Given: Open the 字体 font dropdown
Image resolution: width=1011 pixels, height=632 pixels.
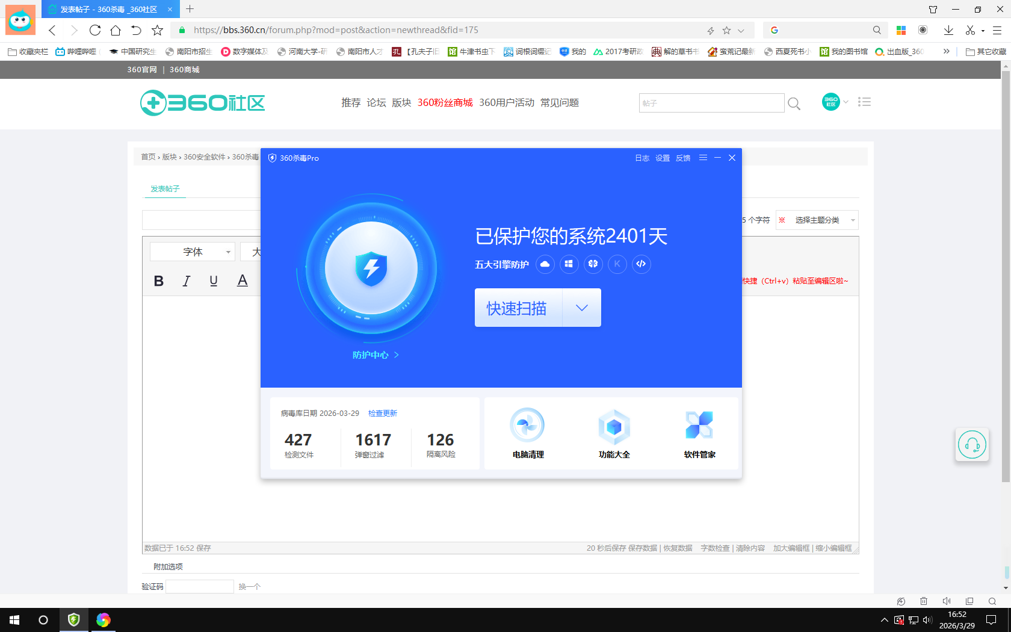Looking at the screenshot, I should click(x=192, y=252).
